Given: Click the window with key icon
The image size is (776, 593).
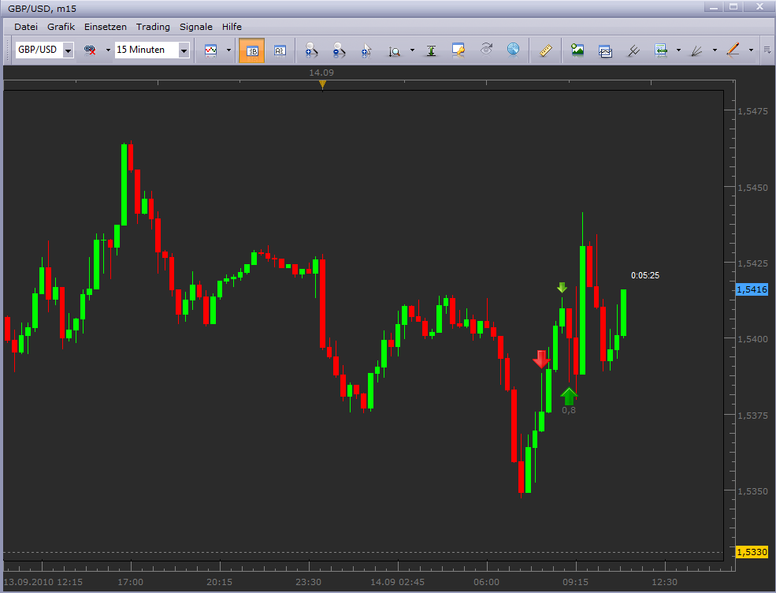Looking at the screenshot, I should 459,50.
